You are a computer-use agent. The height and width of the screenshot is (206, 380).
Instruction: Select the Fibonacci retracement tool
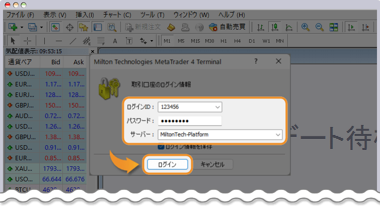(101, 41)
